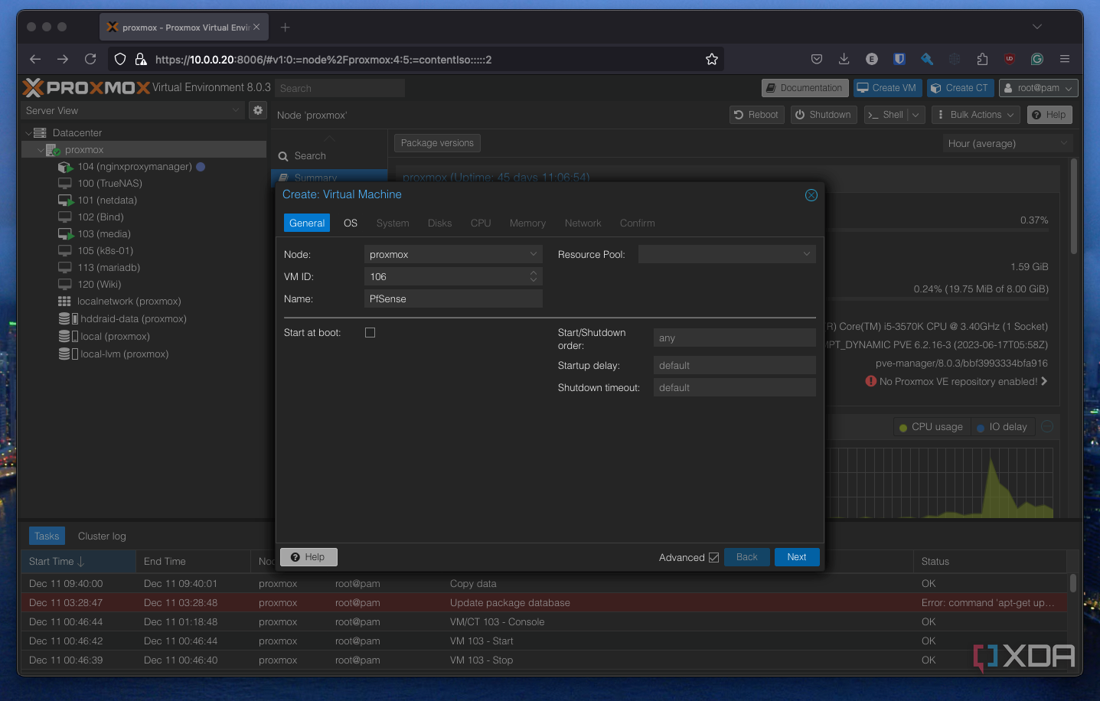
Task: Click the Start/Shutdown order field
Action: click(x=735, y=338)
